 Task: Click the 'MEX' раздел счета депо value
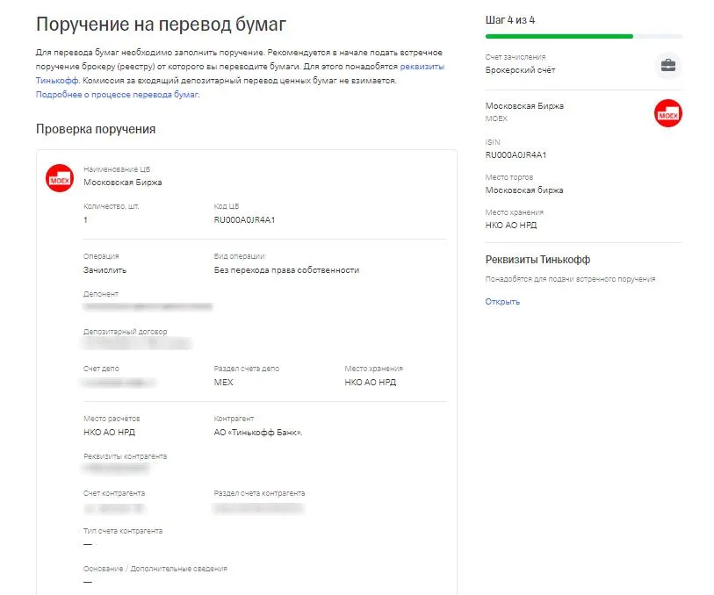coord(224,383)
